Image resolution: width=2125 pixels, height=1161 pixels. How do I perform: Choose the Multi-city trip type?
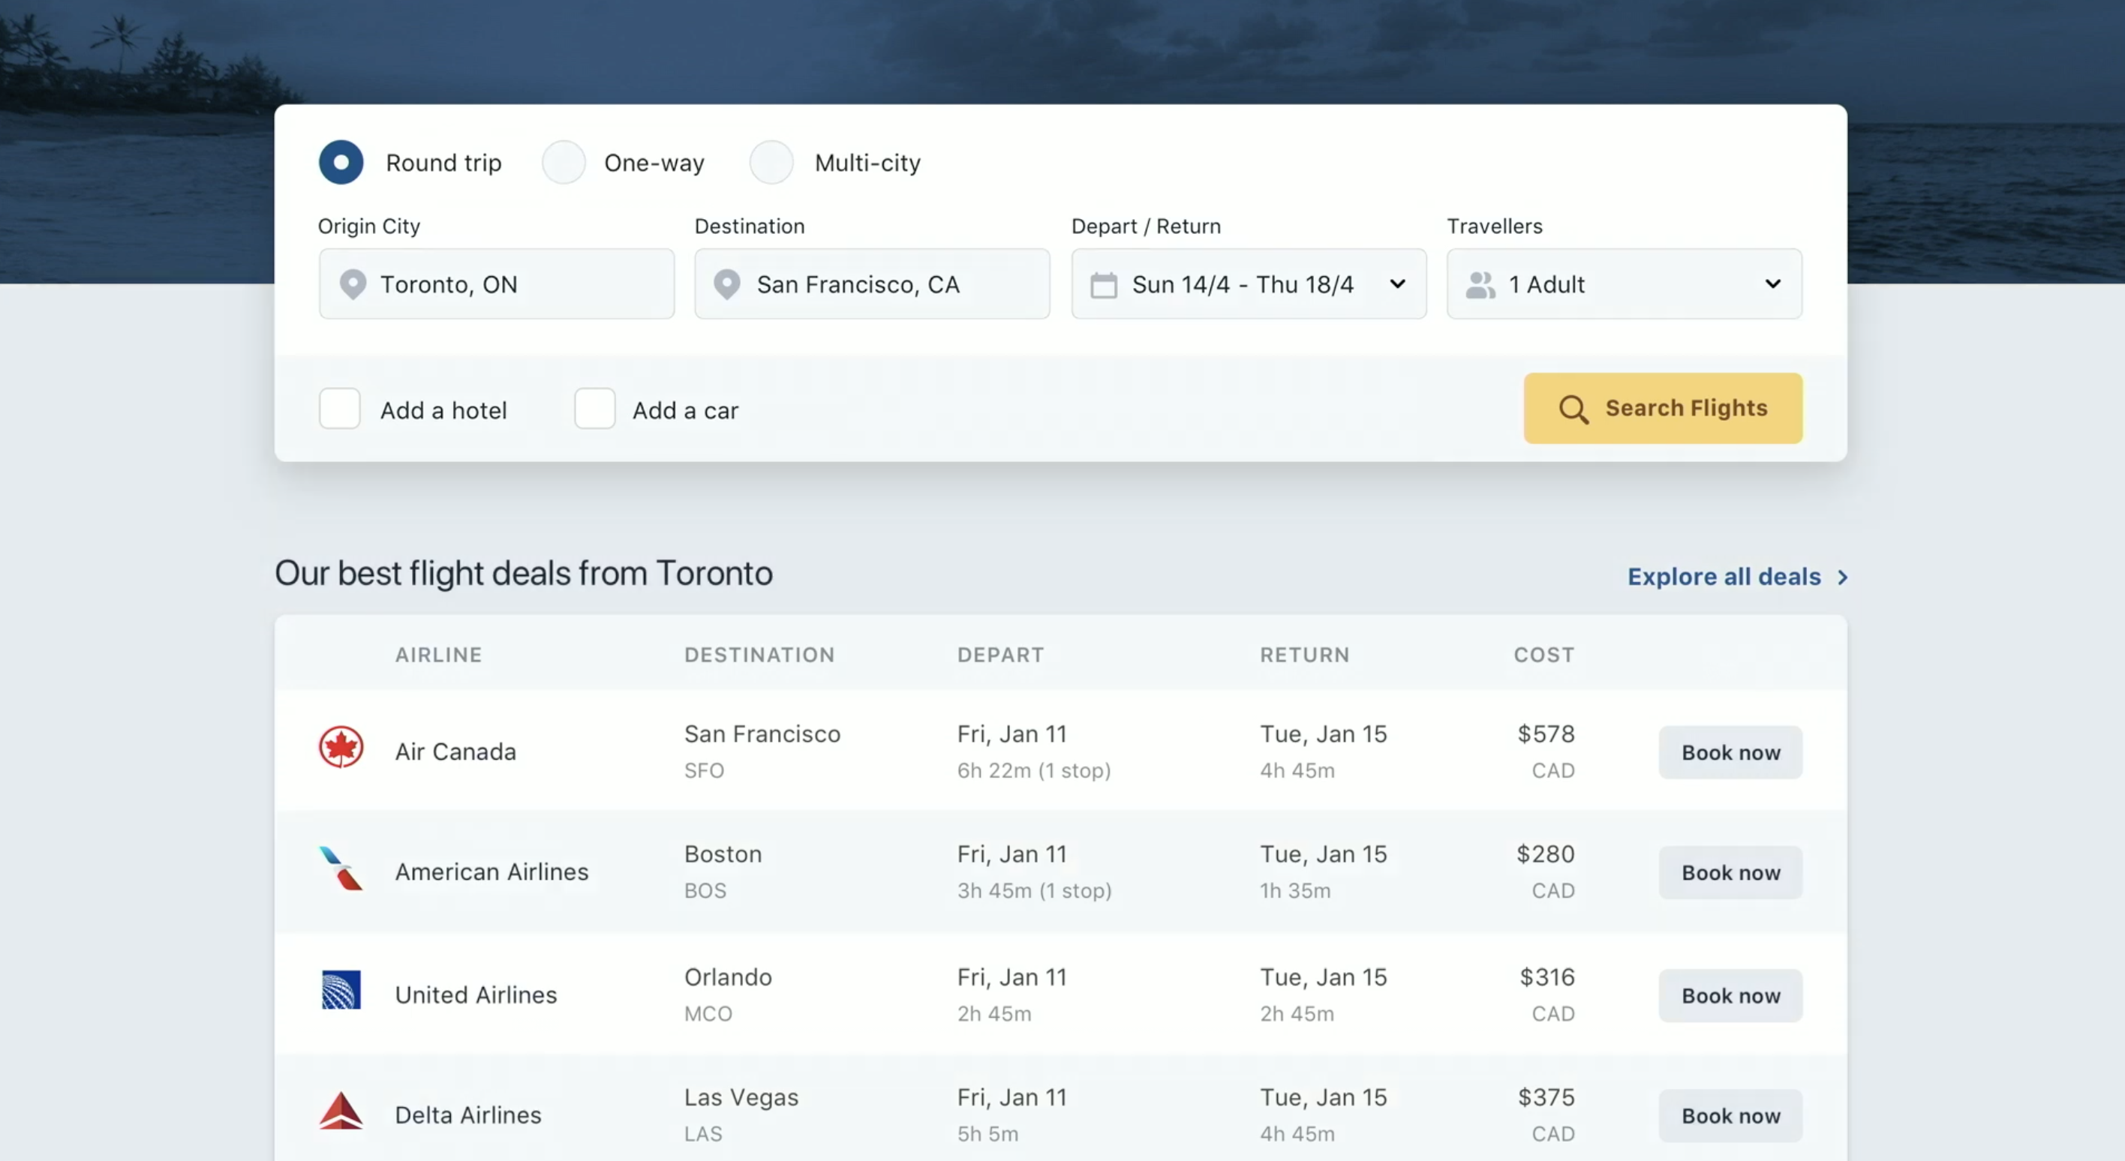771,163
